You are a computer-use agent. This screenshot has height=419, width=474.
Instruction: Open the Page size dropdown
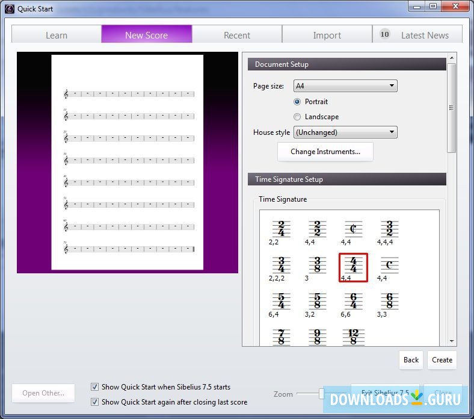(x=345, y=86)
